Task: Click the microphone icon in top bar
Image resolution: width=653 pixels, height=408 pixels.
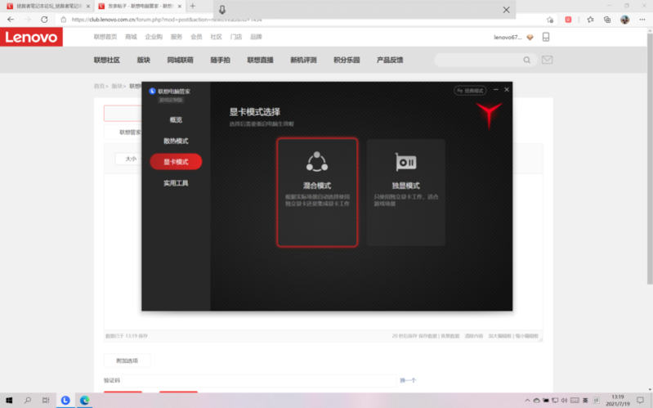Action: (222, 10)
